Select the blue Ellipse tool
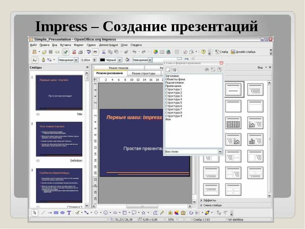Screen dimensions: 305x229 coord(63,213)
